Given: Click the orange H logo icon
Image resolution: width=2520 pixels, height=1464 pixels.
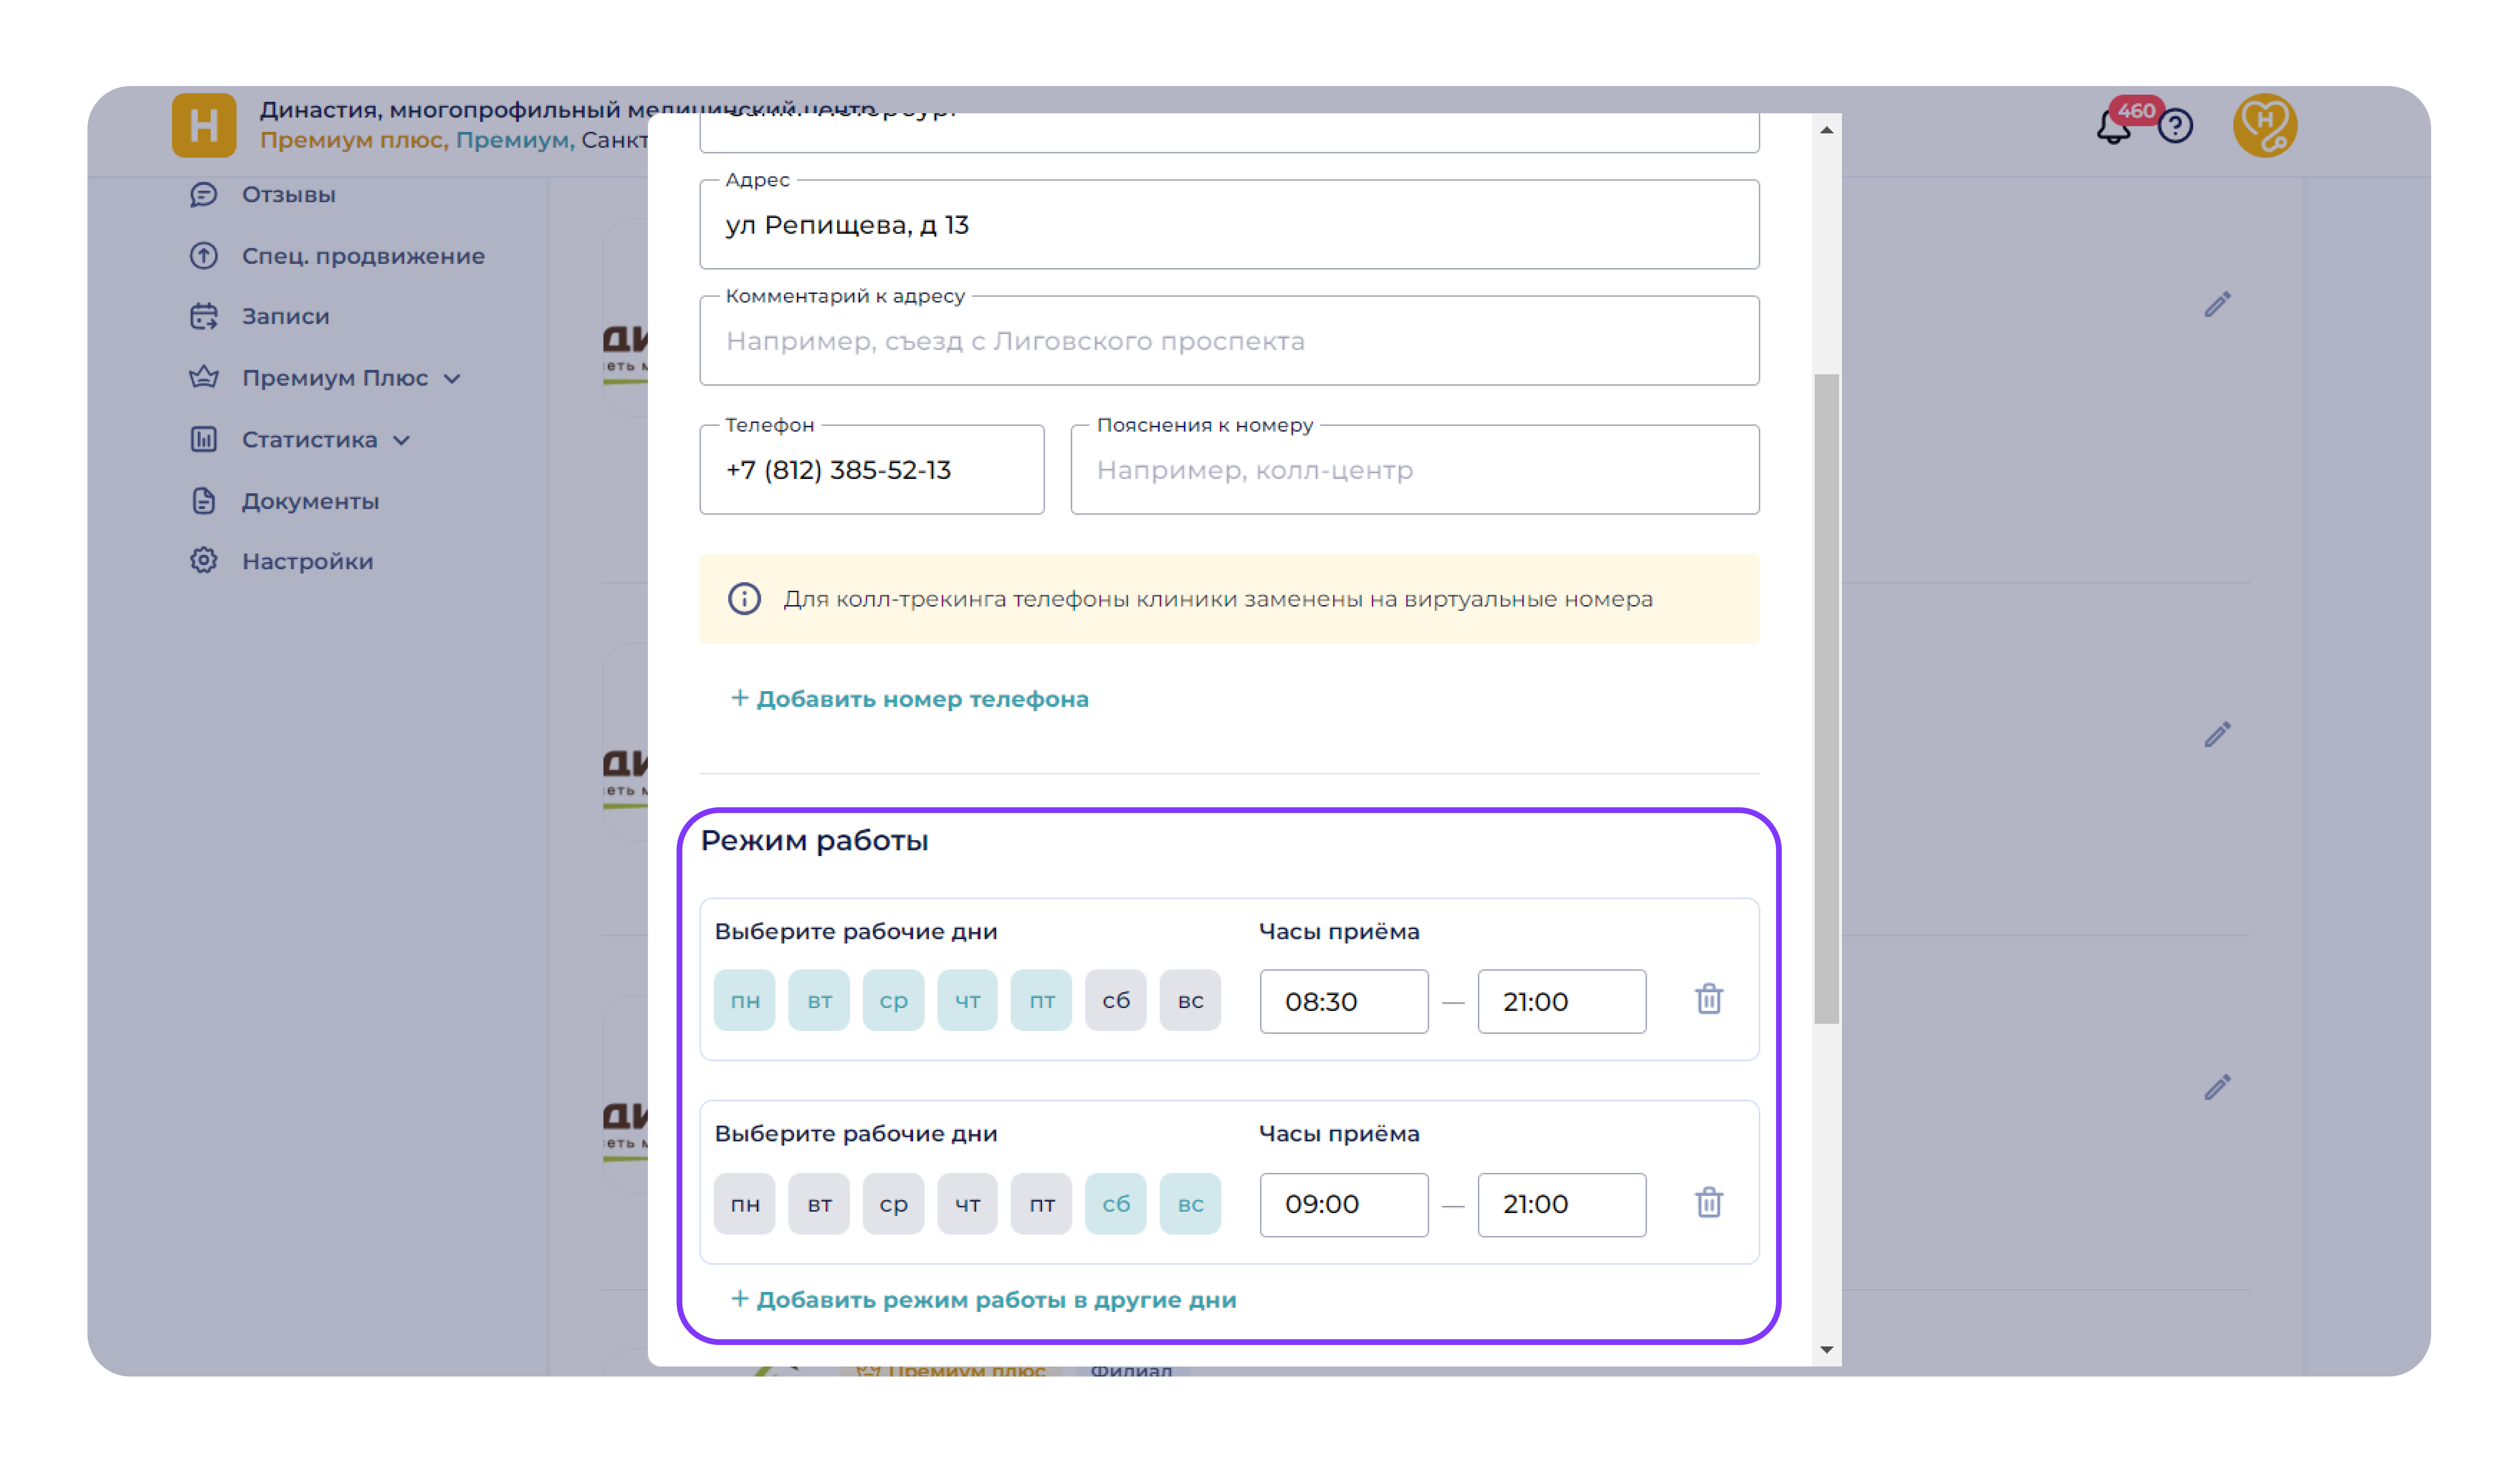Looking at the screenshot, I should click(204, 126).
